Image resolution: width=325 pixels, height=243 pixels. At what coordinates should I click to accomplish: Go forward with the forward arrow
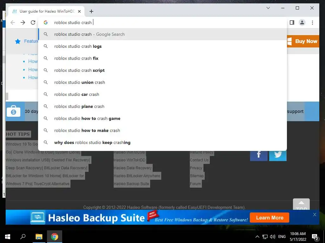tap(23, 22)
